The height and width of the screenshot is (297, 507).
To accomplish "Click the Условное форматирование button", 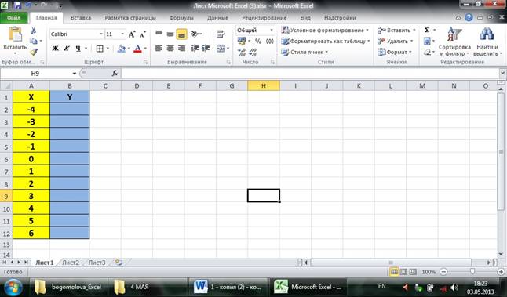I will [325, 30].
